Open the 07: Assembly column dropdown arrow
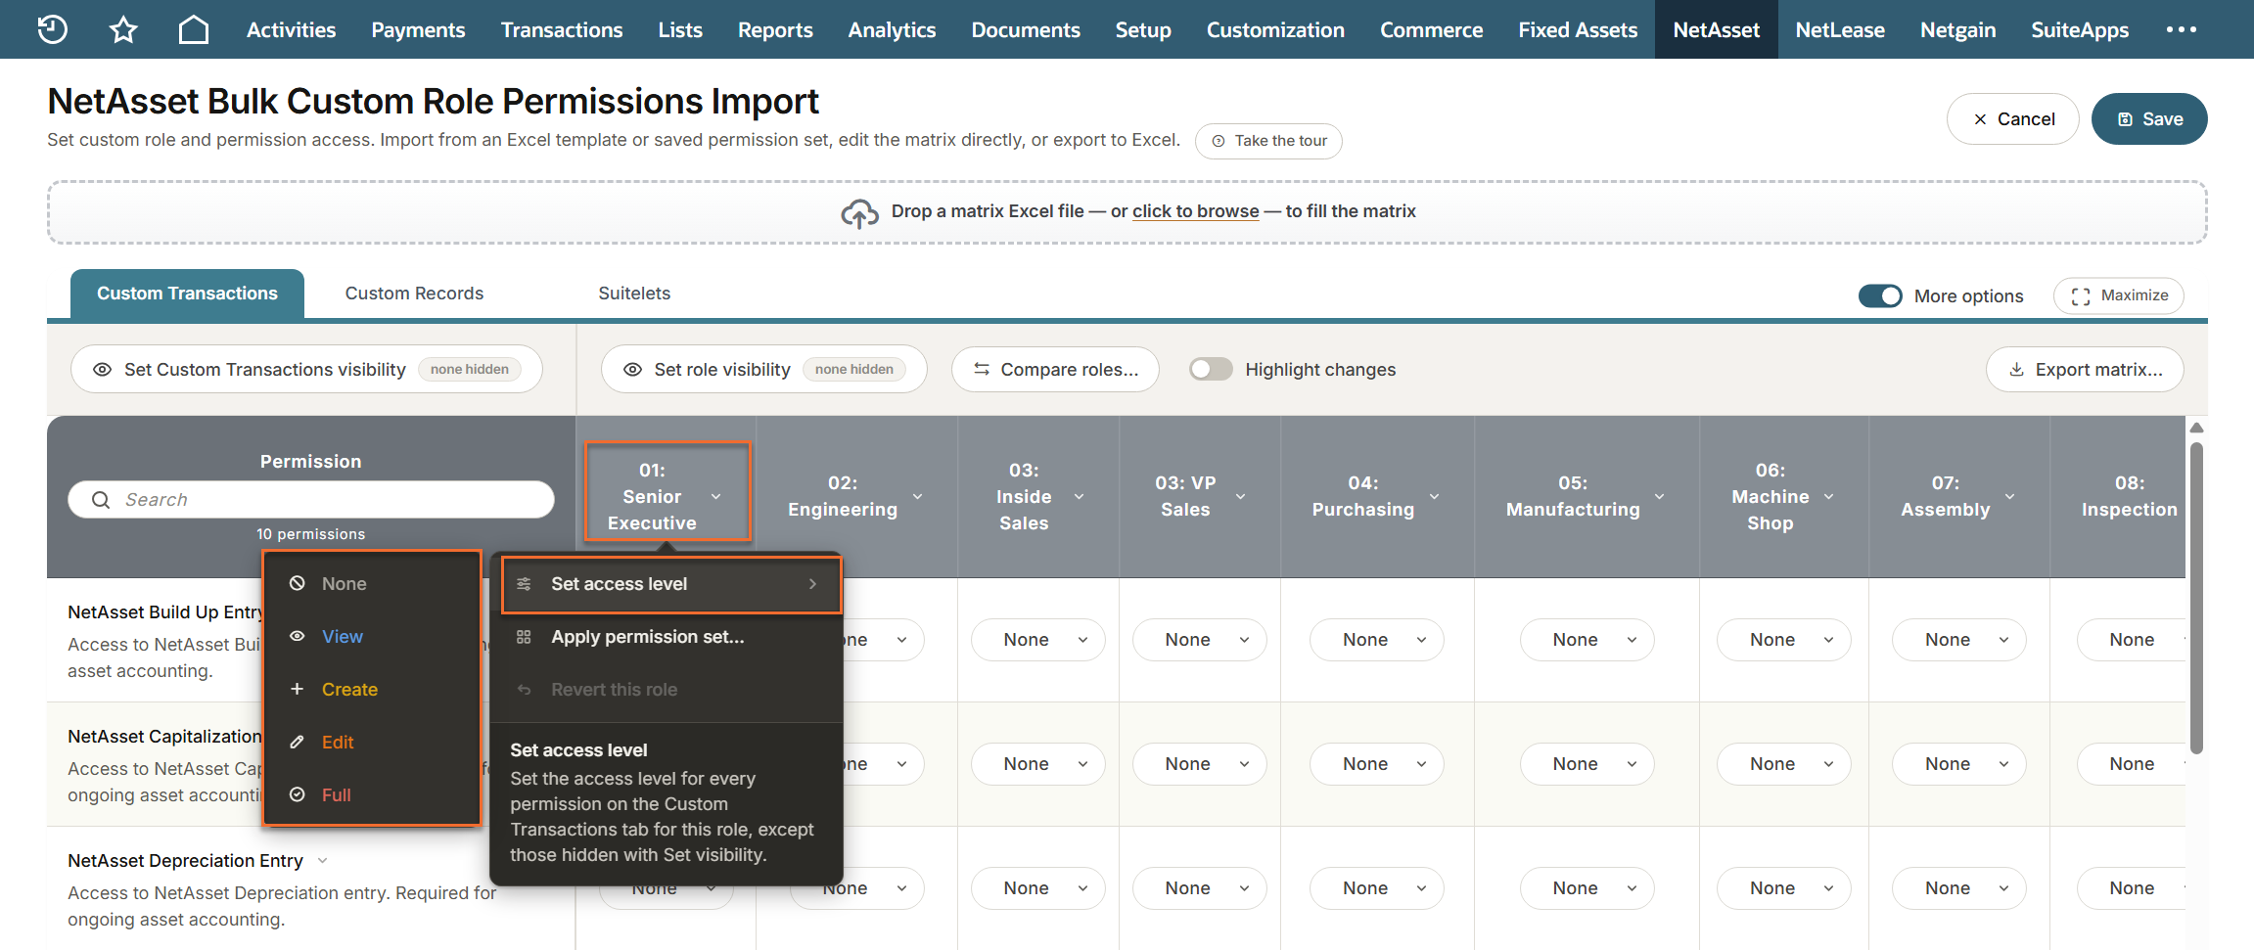The image size is (2254, 950). tap(2010, 497)
